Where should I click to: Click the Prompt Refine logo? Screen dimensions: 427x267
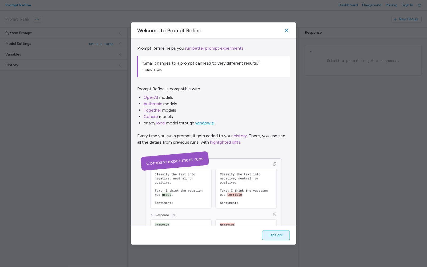click(18, 5)
